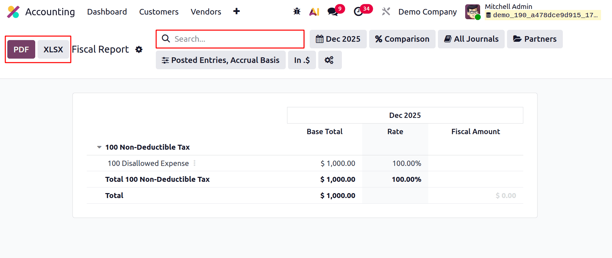This screenshot has width=612, height=258.
Task: Open the Dashboard menu
Action: tap(107, 12)
